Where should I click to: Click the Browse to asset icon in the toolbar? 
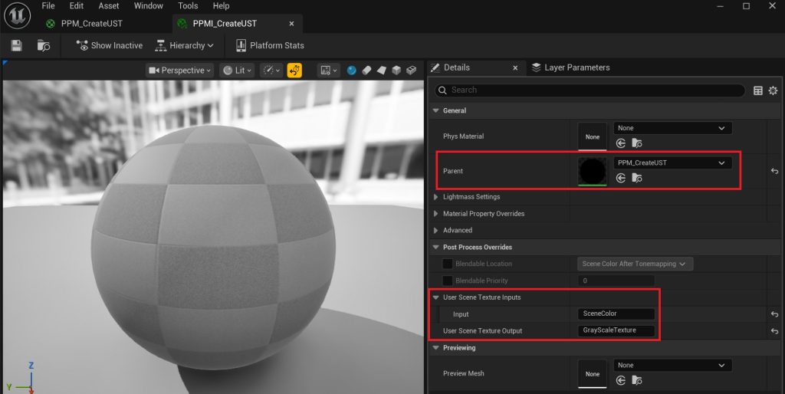[x=44, y=46]
